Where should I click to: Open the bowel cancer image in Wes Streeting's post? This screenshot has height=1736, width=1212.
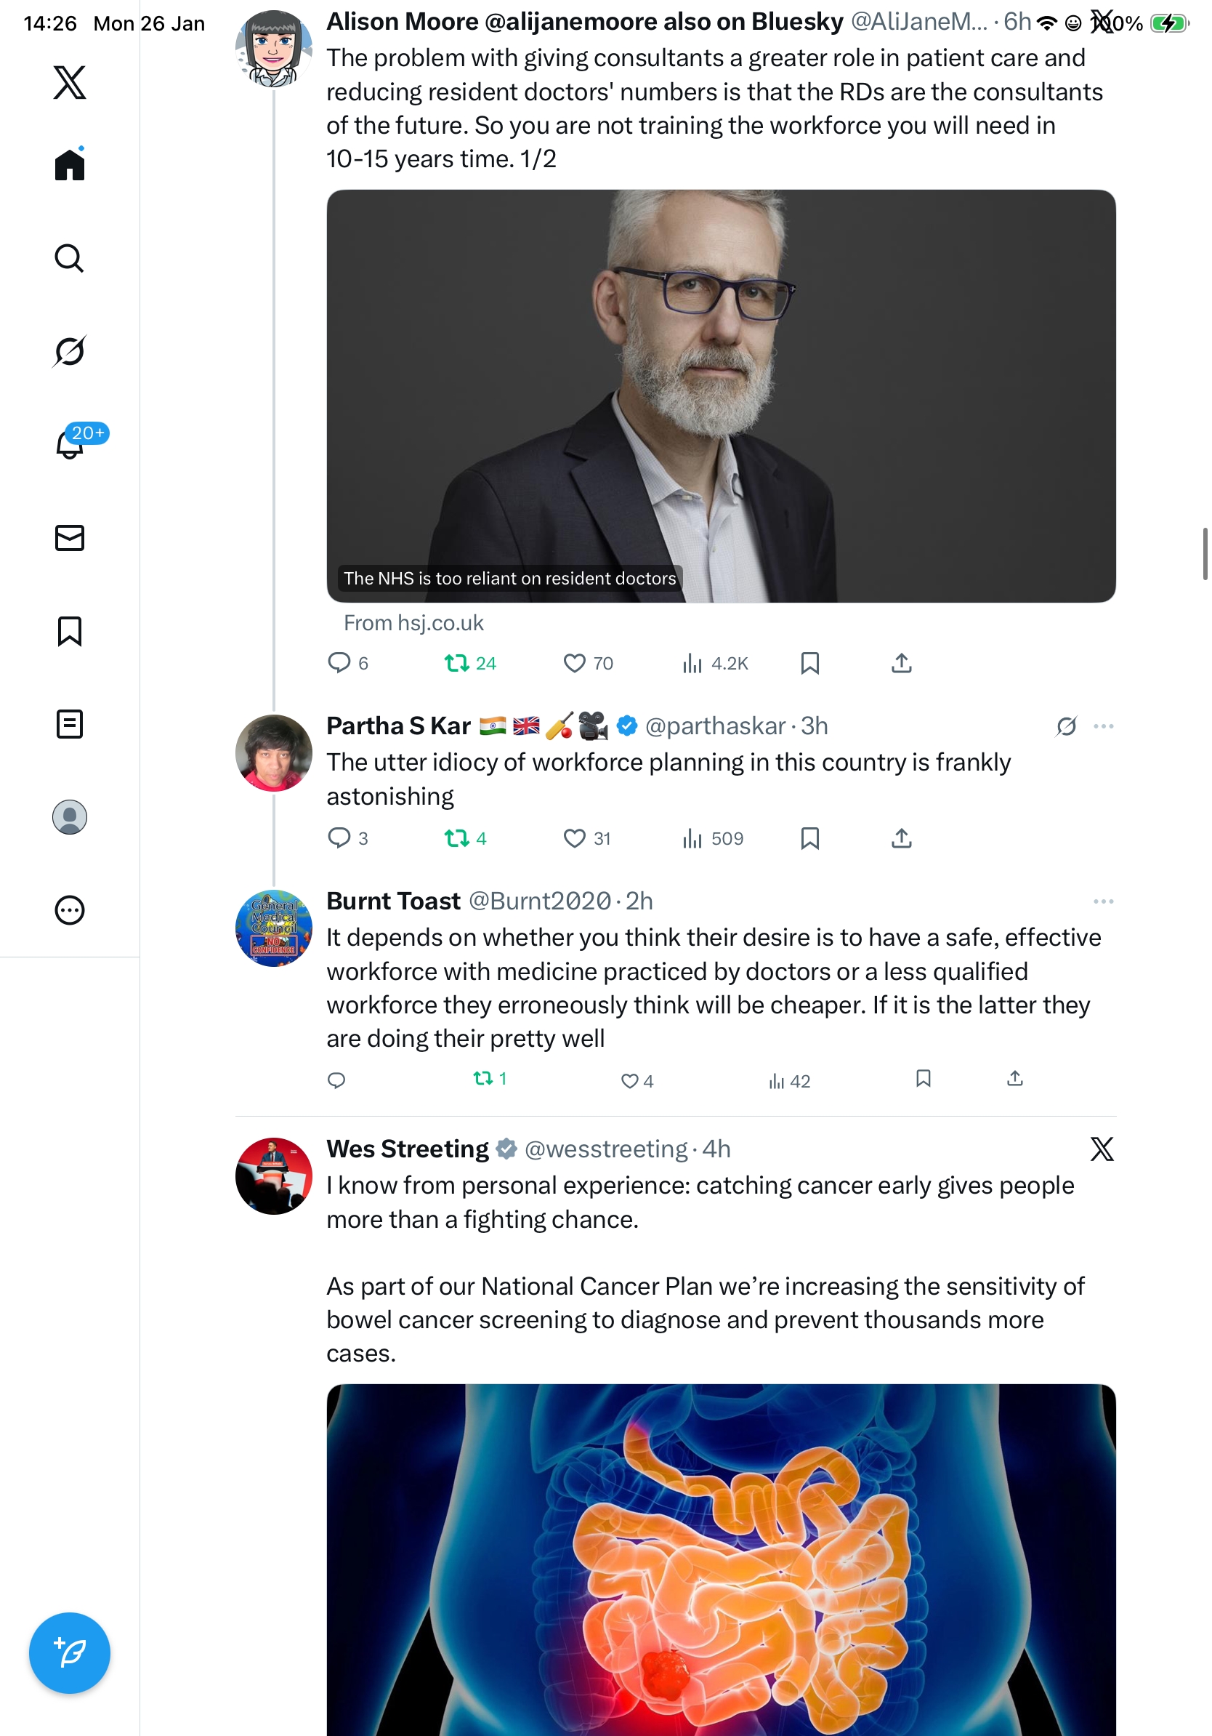point(721,1559)
